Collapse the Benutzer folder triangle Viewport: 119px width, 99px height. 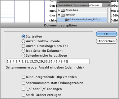point(59,15)
